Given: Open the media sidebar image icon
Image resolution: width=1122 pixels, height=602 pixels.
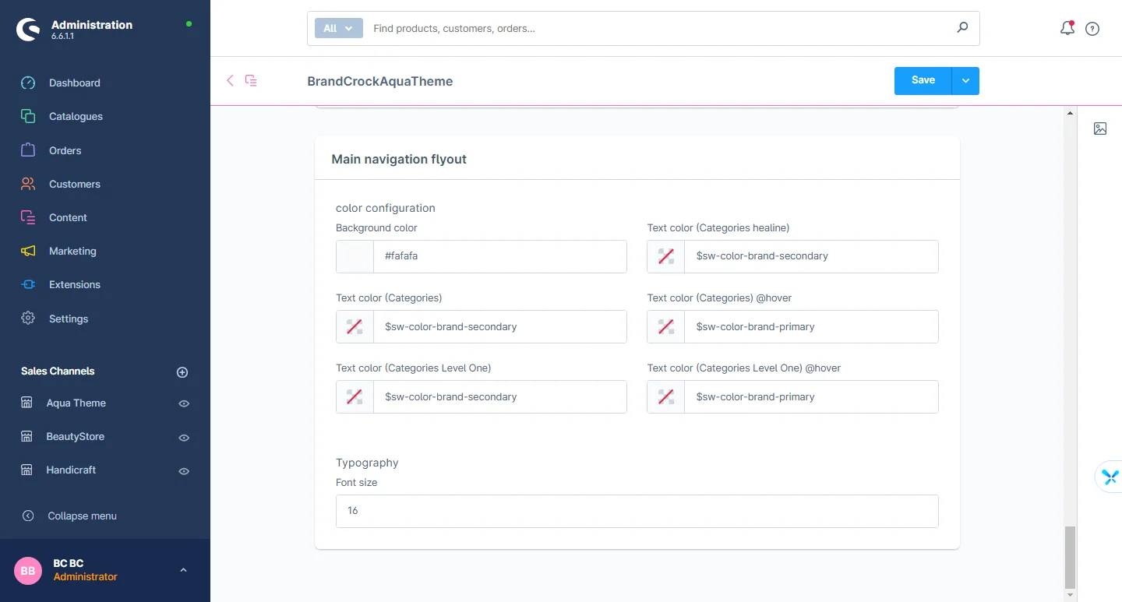Looking at the screenshot, I should (1100, 128).
